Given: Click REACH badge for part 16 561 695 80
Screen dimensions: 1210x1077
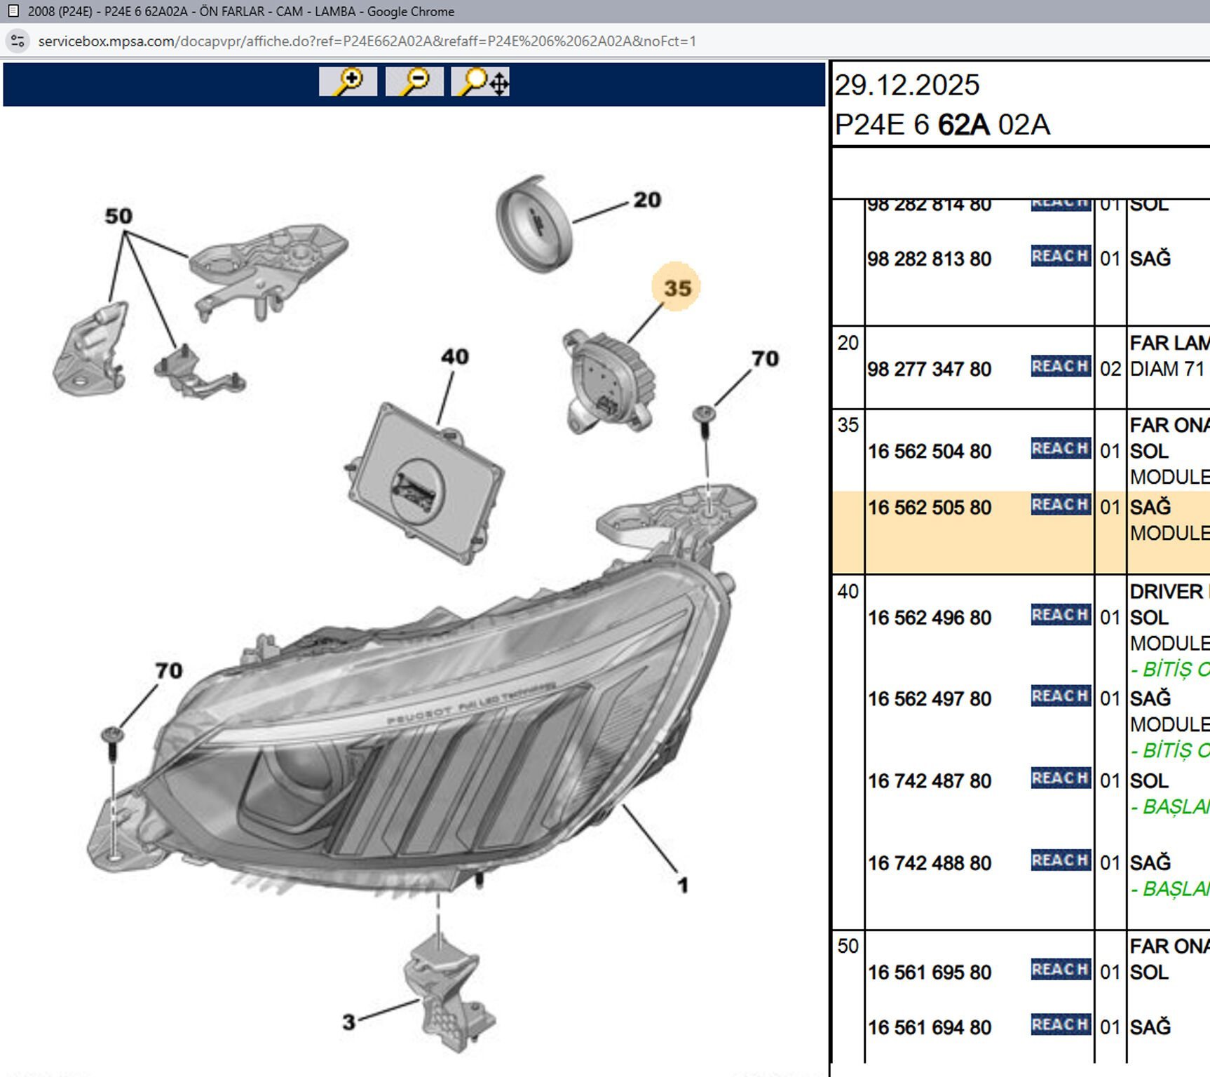Looking at the screenshot, I should pos(1060,970).
